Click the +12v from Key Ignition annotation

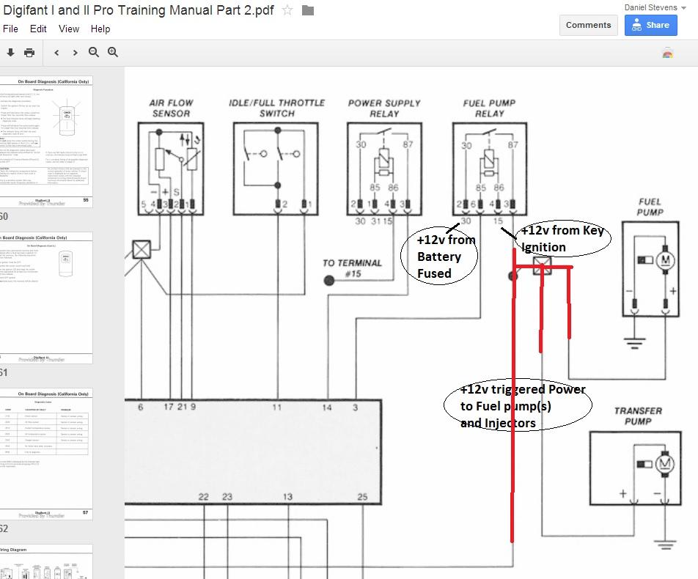pyautogui.click(x=562, y=238)
